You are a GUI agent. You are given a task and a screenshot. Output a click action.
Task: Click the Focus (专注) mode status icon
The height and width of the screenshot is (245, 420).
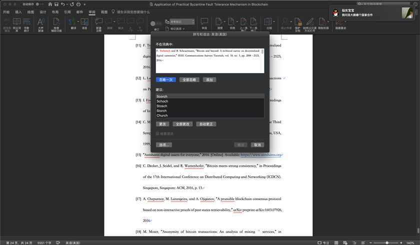tap(323, 242)
